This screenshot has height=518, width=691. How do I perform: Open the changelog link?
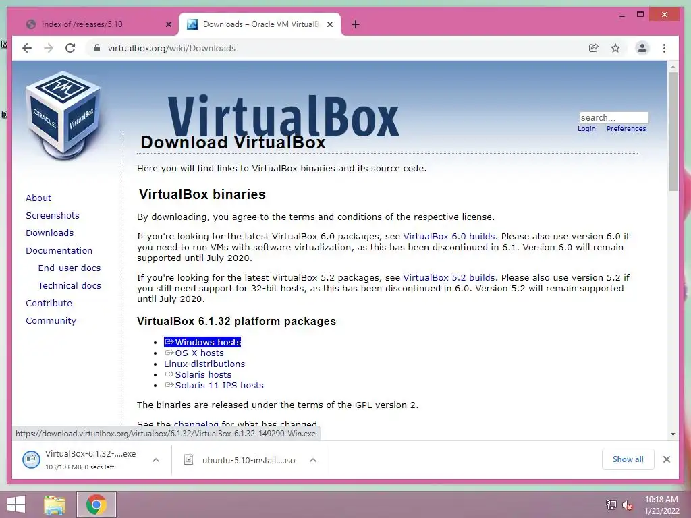(196, 424)
